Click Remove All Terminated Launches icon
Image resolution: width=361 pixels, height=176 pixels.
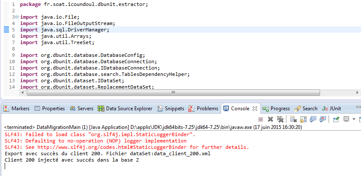pos(280,119)
